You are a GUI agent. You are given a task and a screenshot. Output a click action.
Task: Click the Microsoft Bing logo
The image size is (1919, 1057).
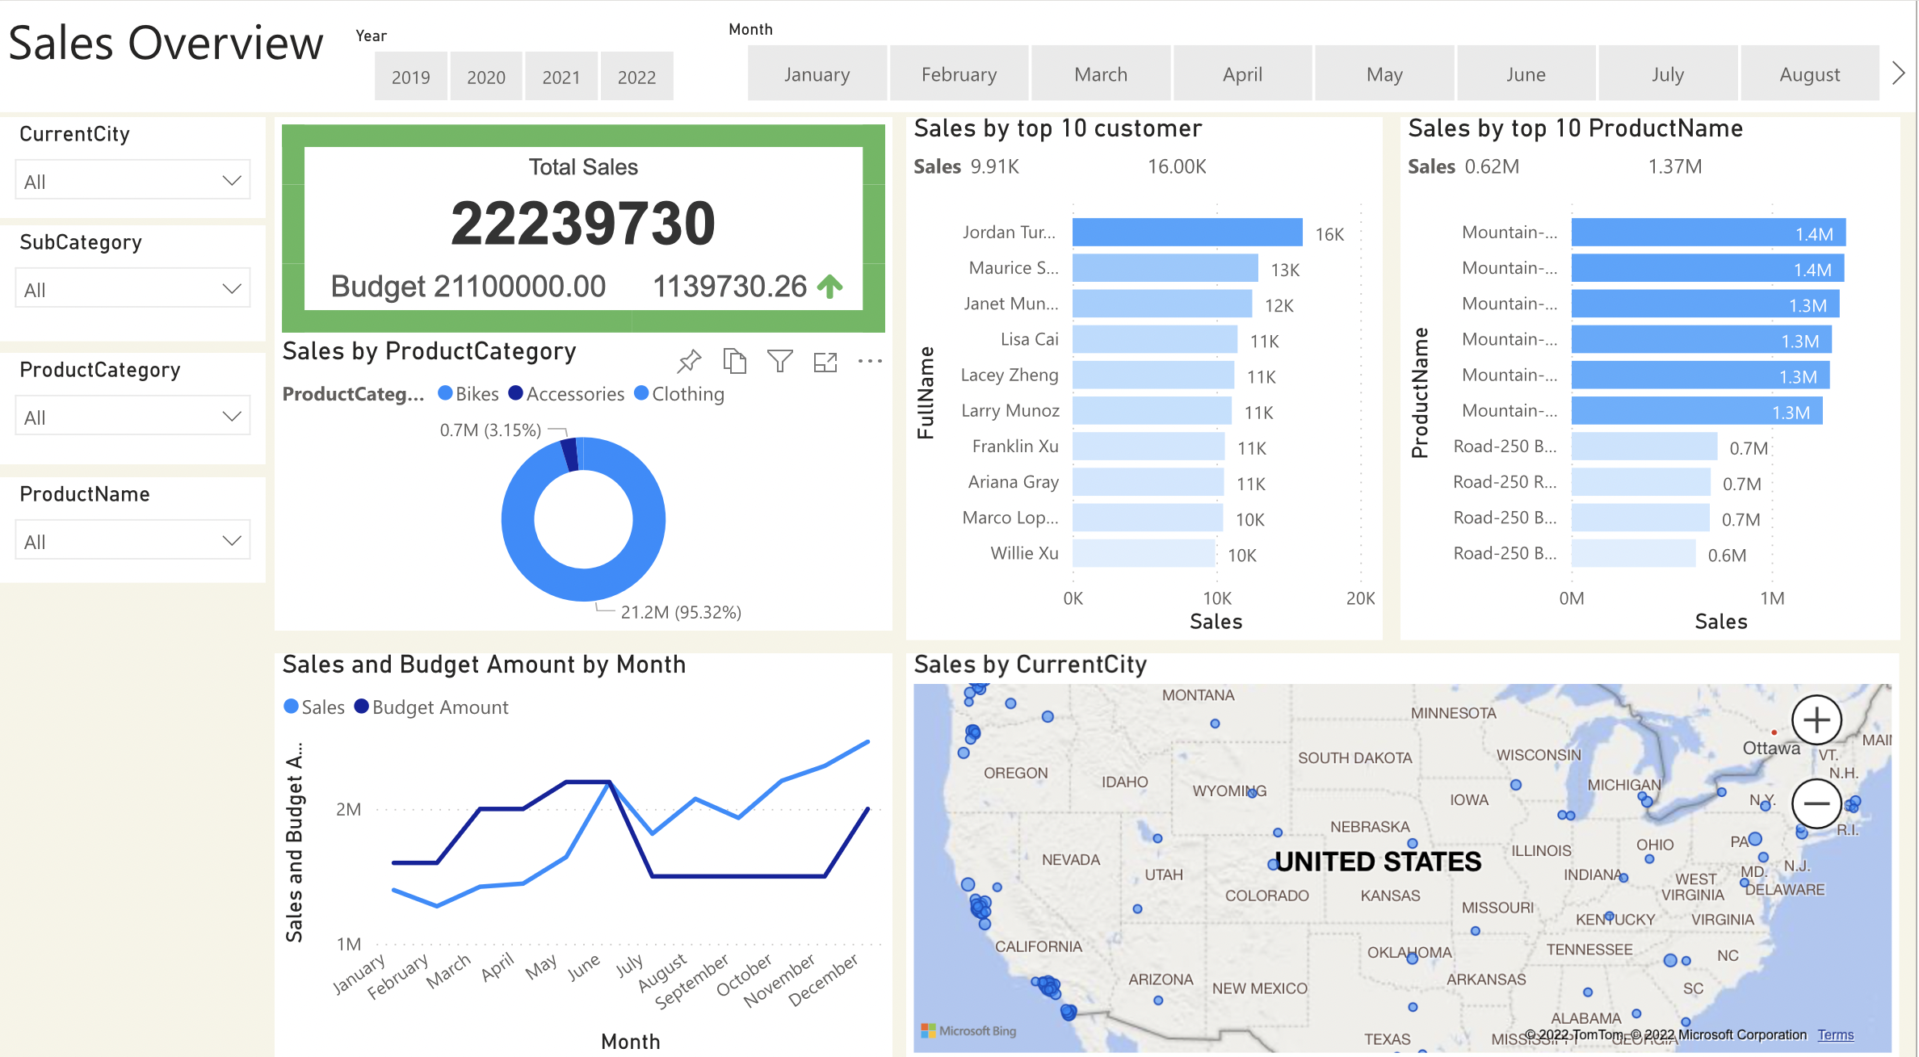point(968,1030)
